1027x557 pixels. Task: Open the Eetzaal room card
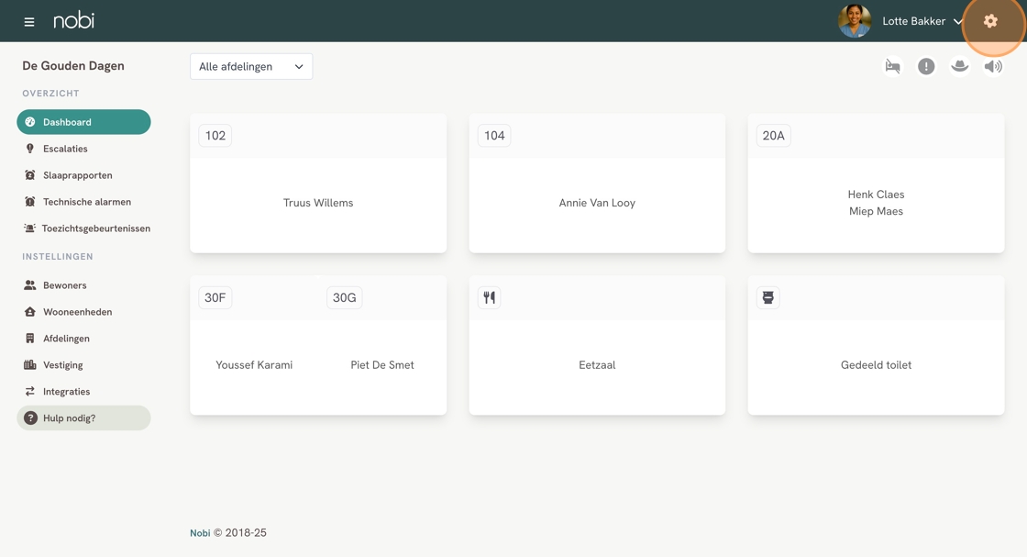597,364
